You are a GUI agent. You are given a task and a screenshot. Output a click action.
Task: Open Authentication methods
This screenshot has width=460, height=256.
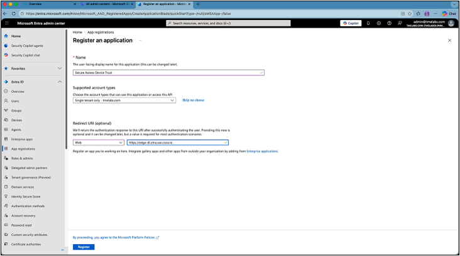point(28,206)
